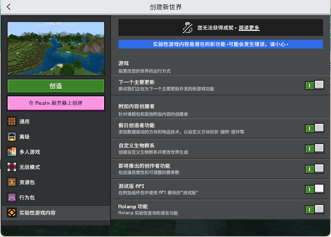
Task: Select the 多人游戏 faces icon
Action: click(12, 152)
